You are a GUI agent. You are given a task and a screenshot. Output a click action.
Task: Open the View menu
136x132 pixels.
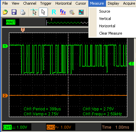tap(15, 3)
